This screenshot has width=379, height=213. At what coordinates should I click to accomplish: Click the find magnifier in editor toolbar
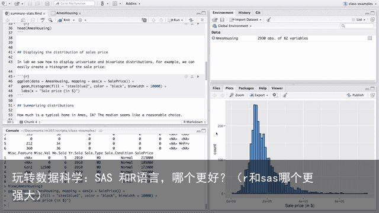point(50,20)
